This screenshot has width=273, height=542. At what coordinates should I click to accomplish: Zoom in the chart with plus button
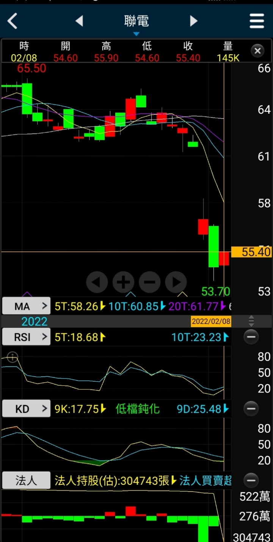123,282
